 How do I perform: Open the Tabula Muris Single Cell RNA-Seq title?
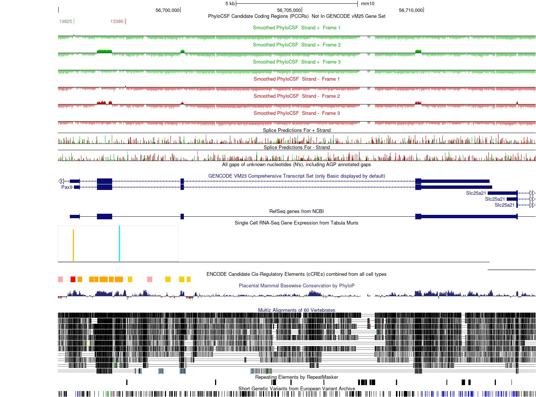296,223
